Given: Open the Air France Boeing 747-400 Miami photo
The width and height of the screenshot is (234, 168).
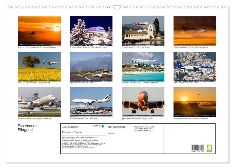Looking at the screenshot, I should click(x=91, y=102).
